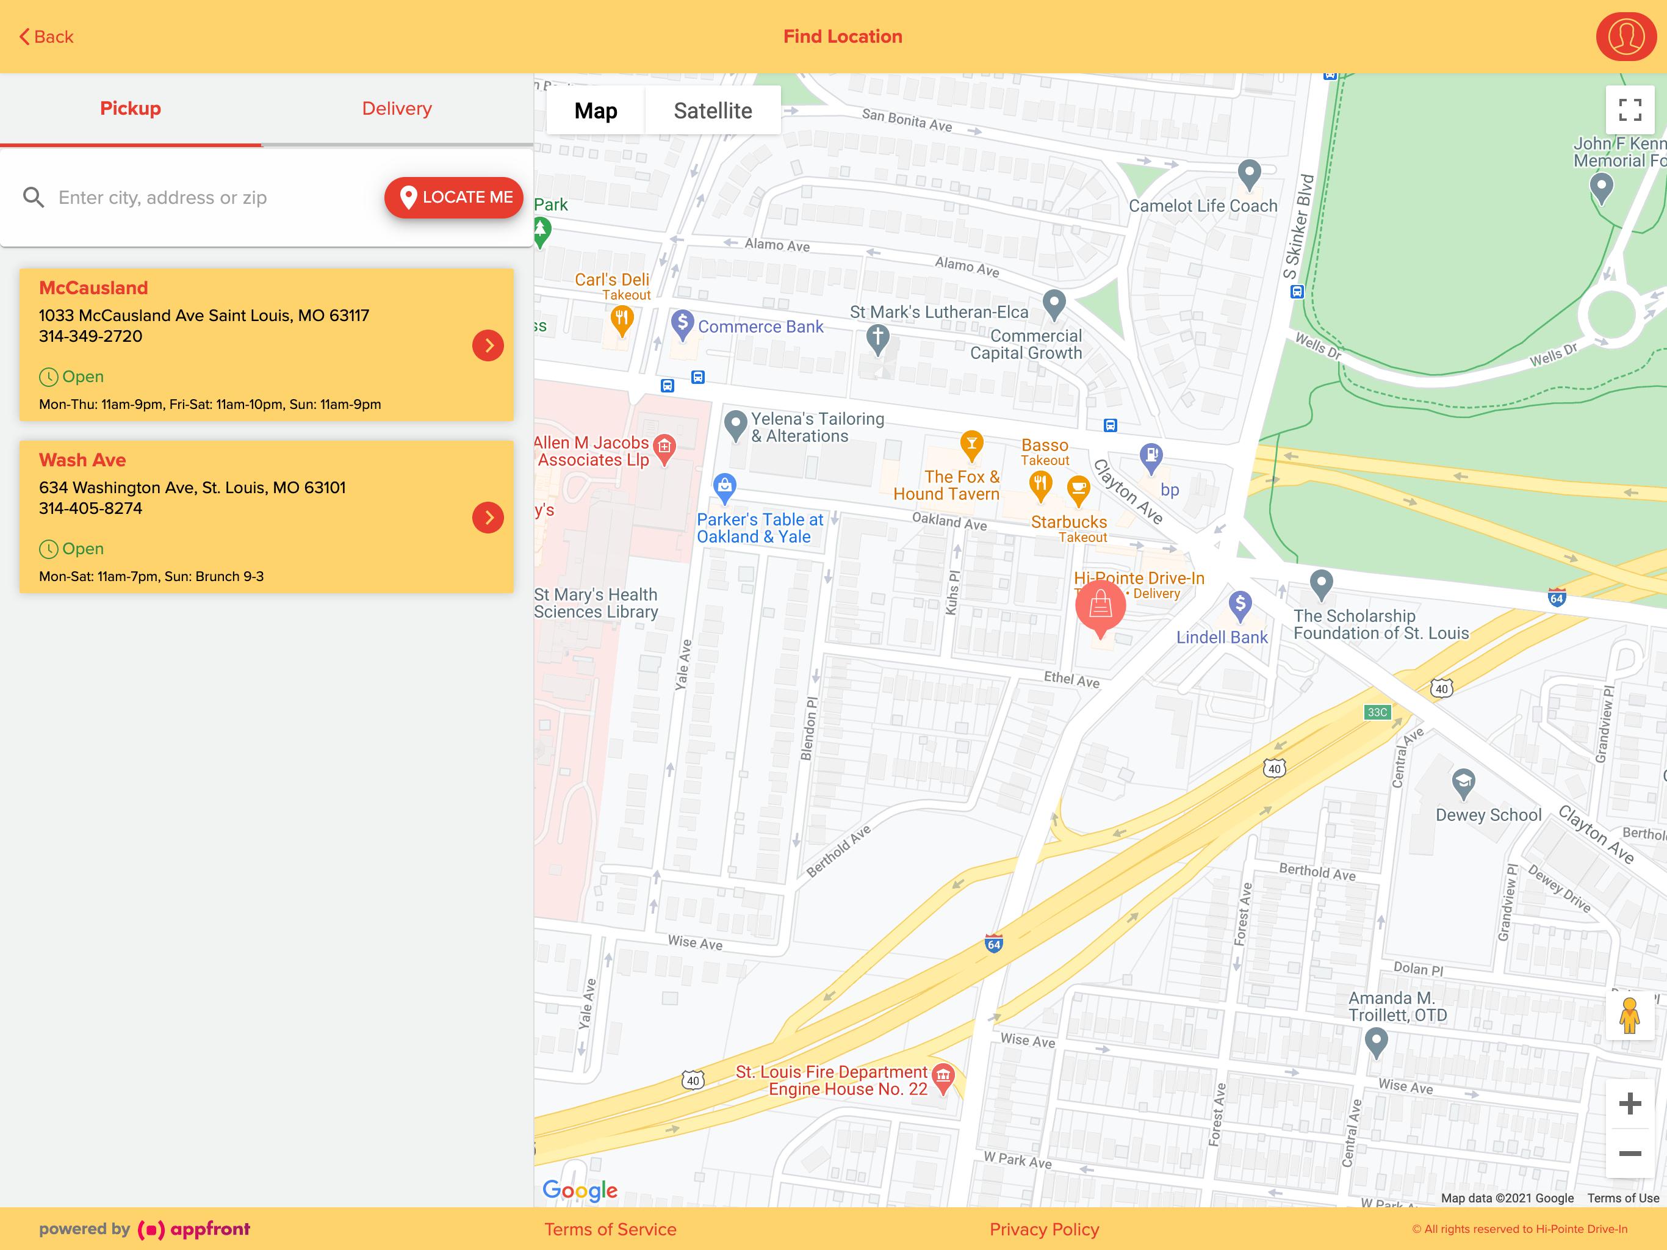The image size is (1667, 1250).
Task: Click Allen M Jacobs Associates pin
Action: click(664, 449)
